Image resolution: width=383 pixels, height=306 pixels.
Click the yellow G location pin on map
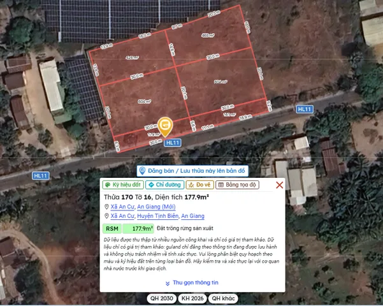coord(165,126)
